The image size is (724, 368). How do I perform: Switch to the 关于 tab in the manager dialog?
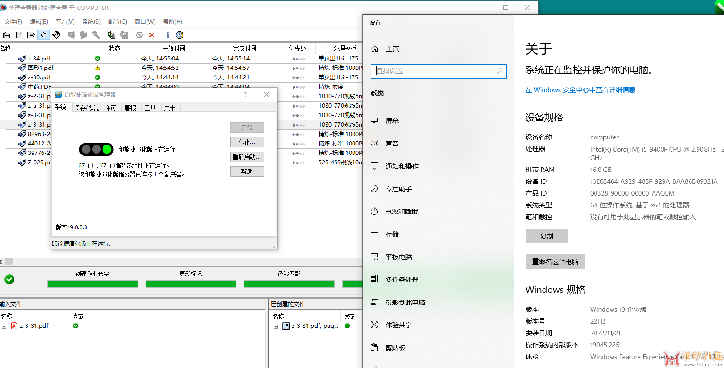coord(170,108)
